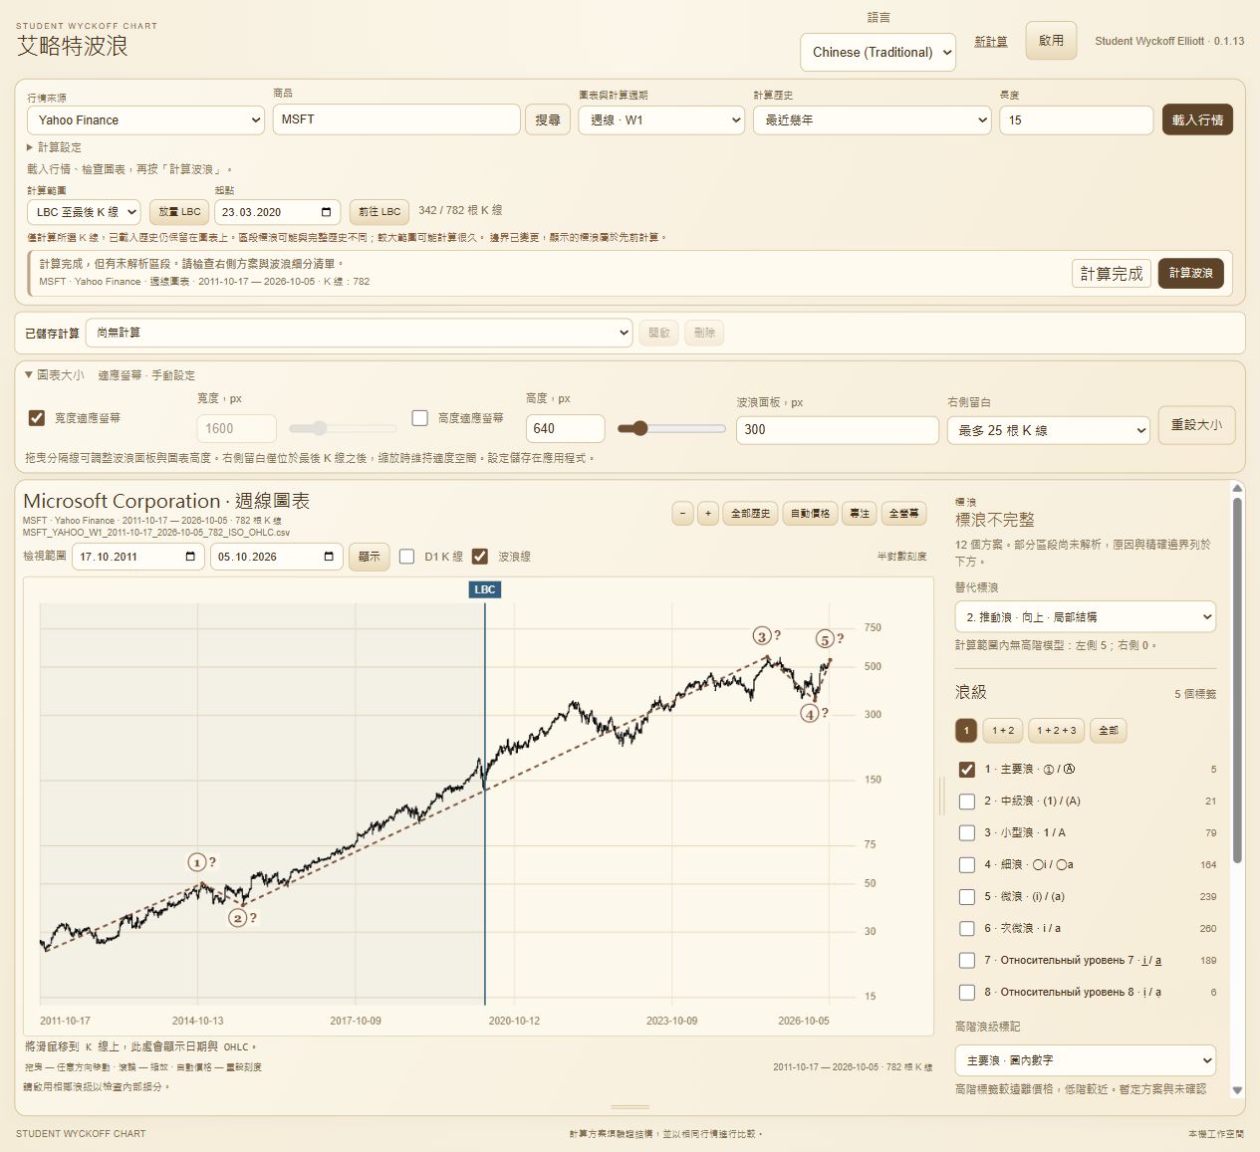Viewport: 1260px width, 1152px height.
Task: Open the 替代標浪 alternative count dropdown
Action: coord(1085,617)
